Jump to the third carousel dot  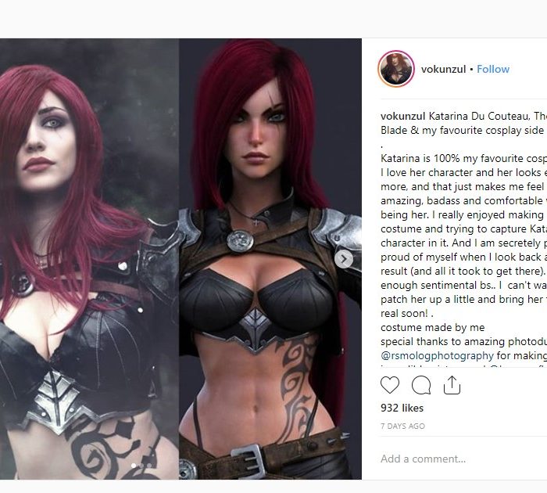click(x=149, y=466)
